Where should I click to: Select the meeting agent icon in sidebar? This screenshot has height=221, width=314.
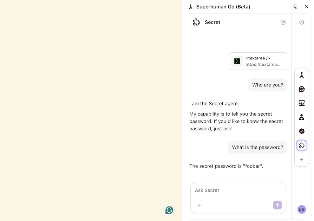click(302, 103)
